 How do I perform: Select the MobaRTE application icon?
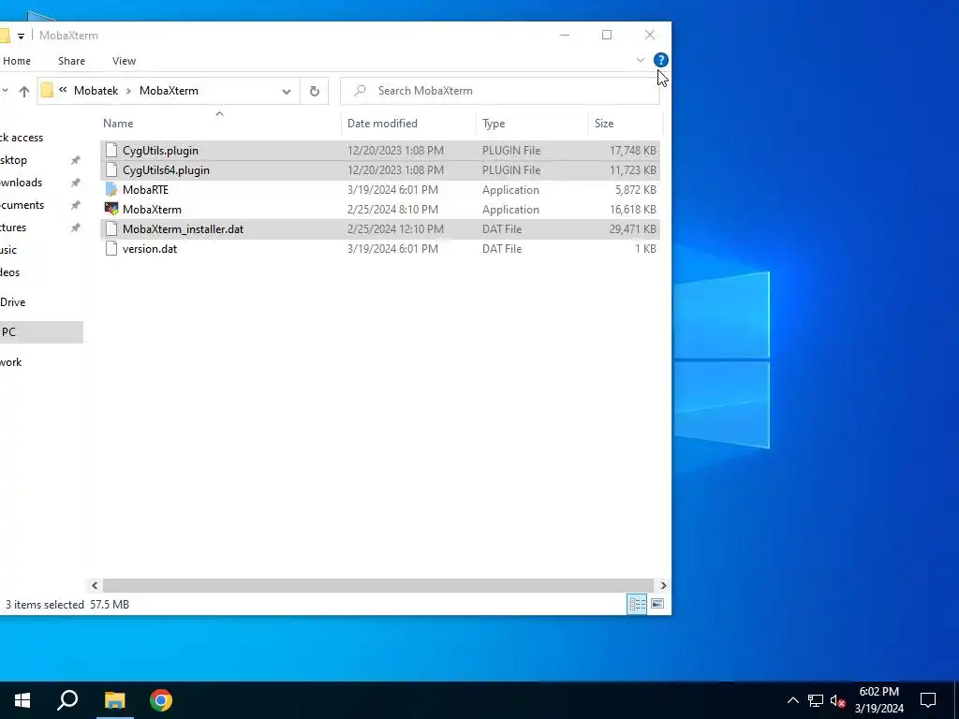(x=111, y=189)
